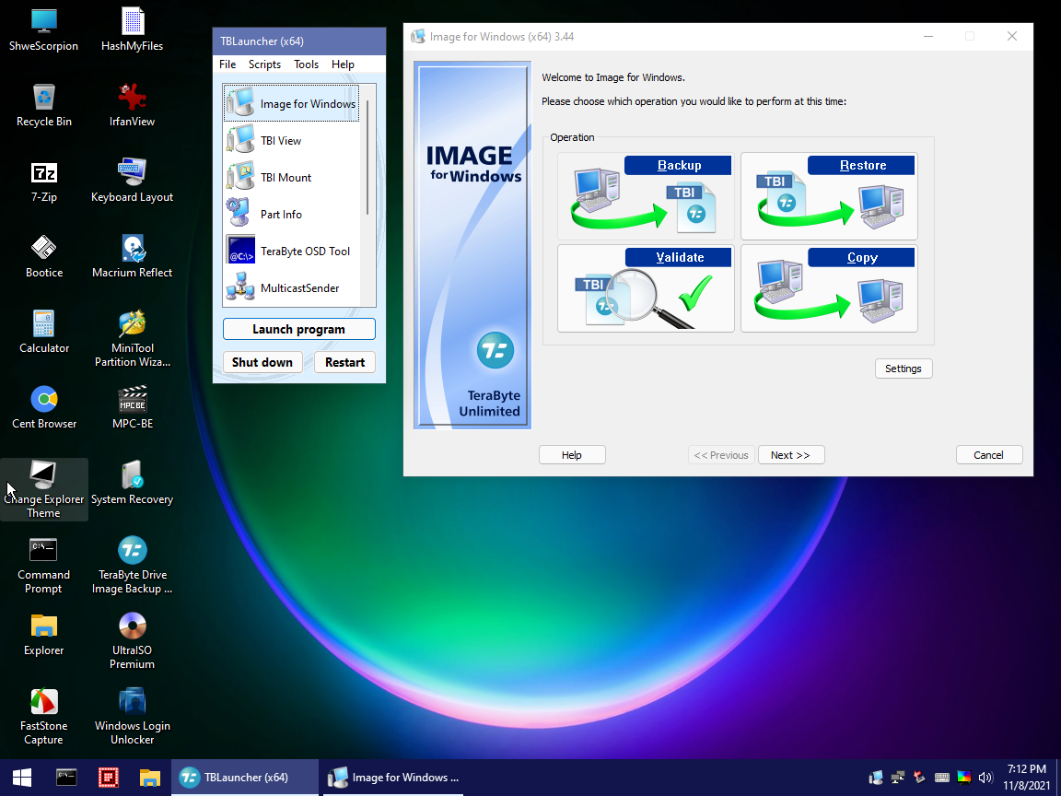The image size is (1061, 796).
Task: Open Settings in Image for Windows
Action: pyautogui.click(x=904, y=369)
